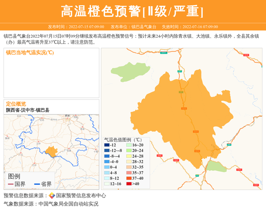Click the 西安 city label on overview map

tap(68, 116)
